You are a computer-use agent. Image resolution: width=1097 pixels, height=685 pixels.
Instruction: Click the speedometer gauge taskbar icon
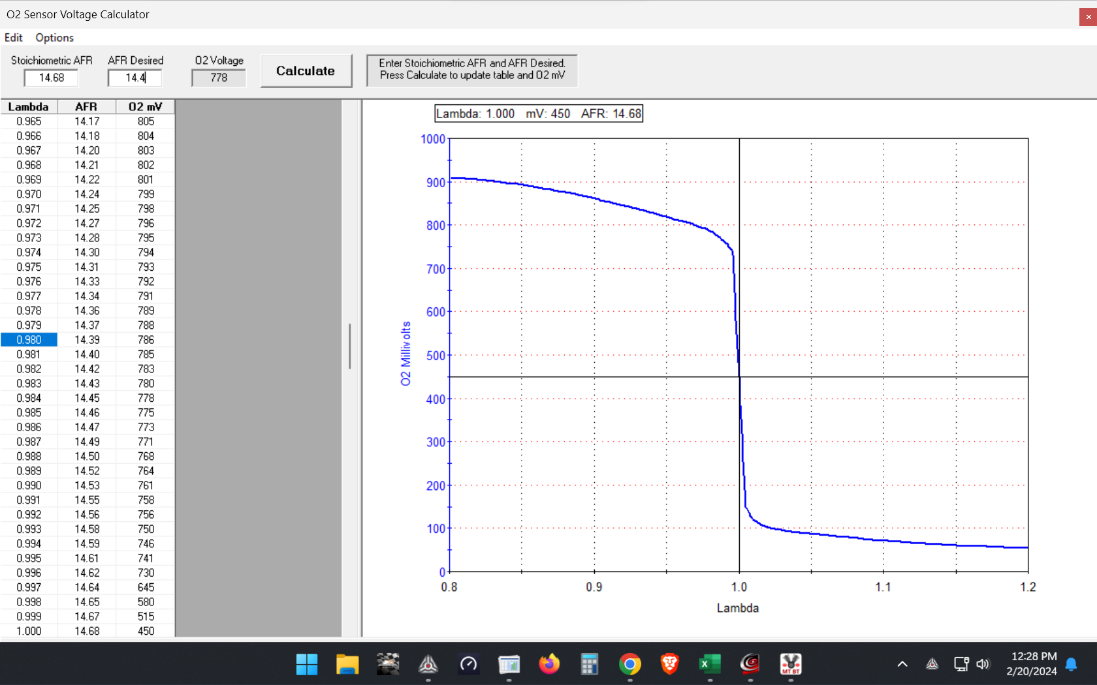(x=468, y=664)
